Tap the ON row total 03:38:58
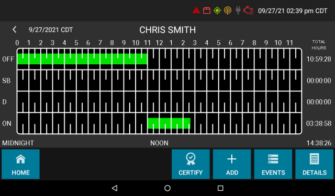 coord(319,123)
